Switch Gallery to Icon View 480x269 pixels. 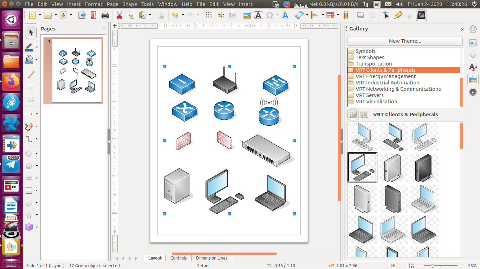(353, 115)
